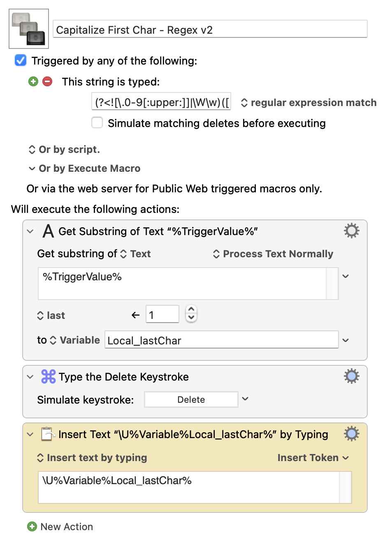385x540 pixels.
Task: Click the clipboard icon of Insert Text action
Action: [x=48, y=434]
